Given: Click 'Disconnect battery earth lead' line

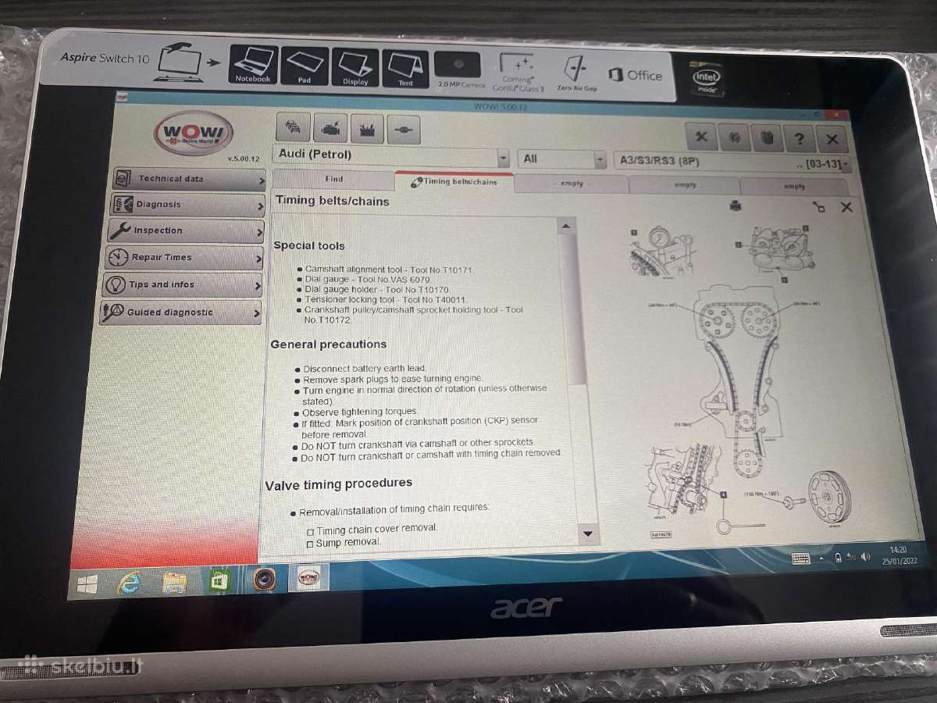Looking at the screenshot, I should pos(365,369).
